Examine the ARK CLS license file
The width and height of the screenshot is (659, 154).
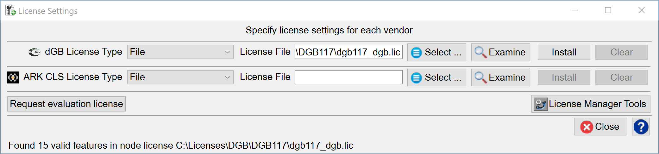tap(500, 77)
